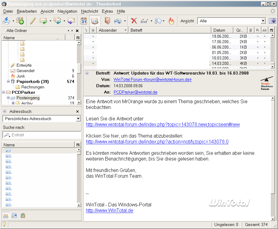The height and width of the screenshot is (229, 278).
Task: Collapse the message header with minus toggle
Action: [x=87, y=73]
